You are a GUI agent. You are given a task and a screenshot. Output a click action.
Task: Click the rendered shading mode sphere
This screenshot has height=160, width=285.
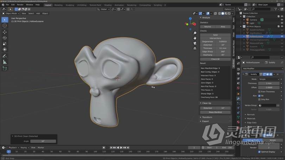229,13
